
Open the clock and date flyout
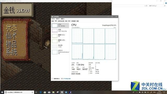pyautogui.click(x=159, y=92)
